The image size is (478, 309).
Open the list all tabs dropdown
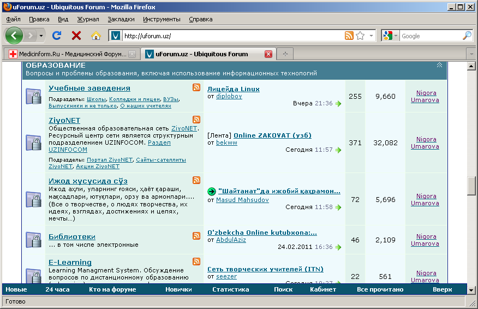[471, 54]
